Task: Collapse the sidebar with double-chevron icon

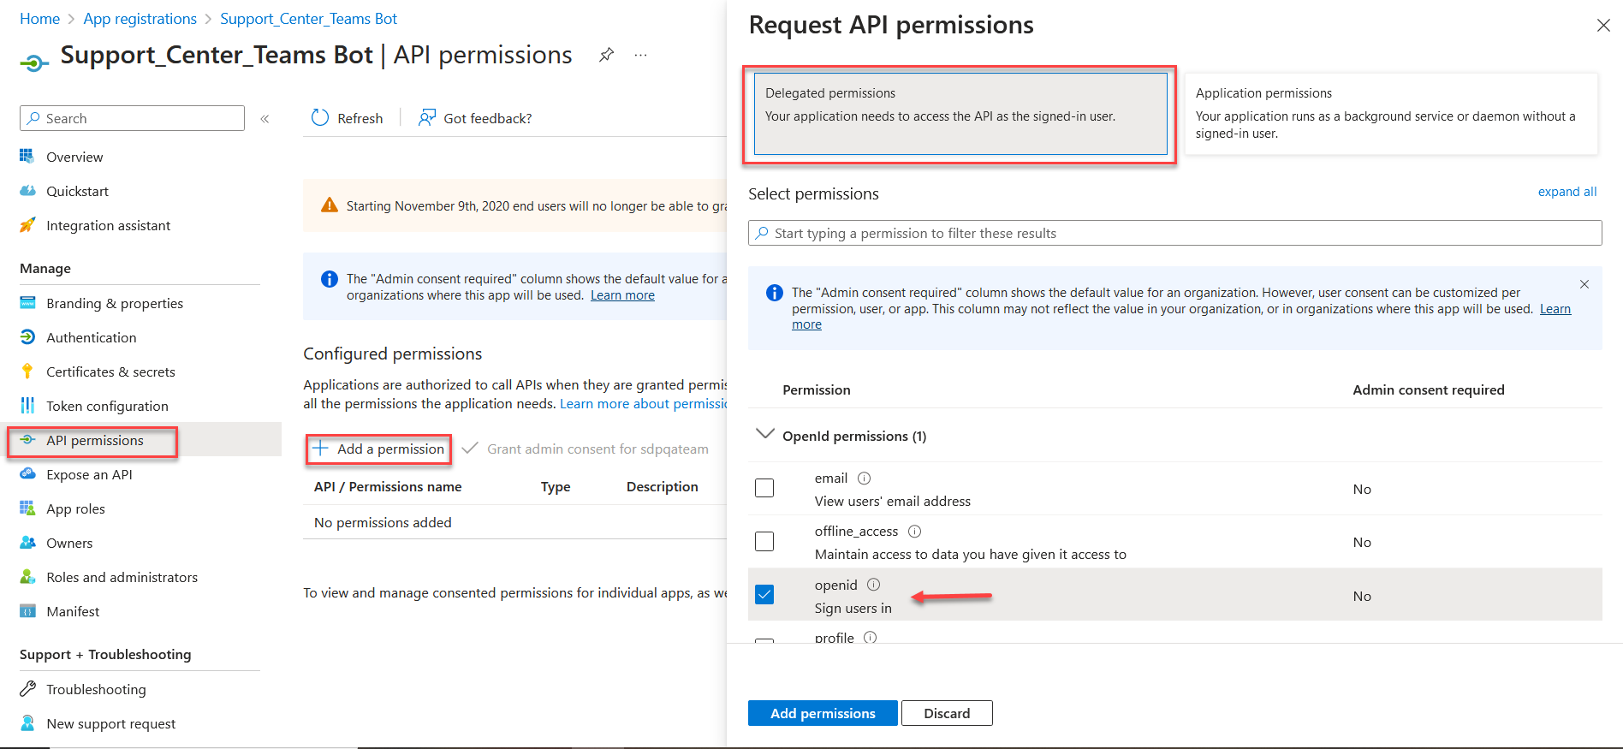Action: pyautogui.click(x=265, y=119)
